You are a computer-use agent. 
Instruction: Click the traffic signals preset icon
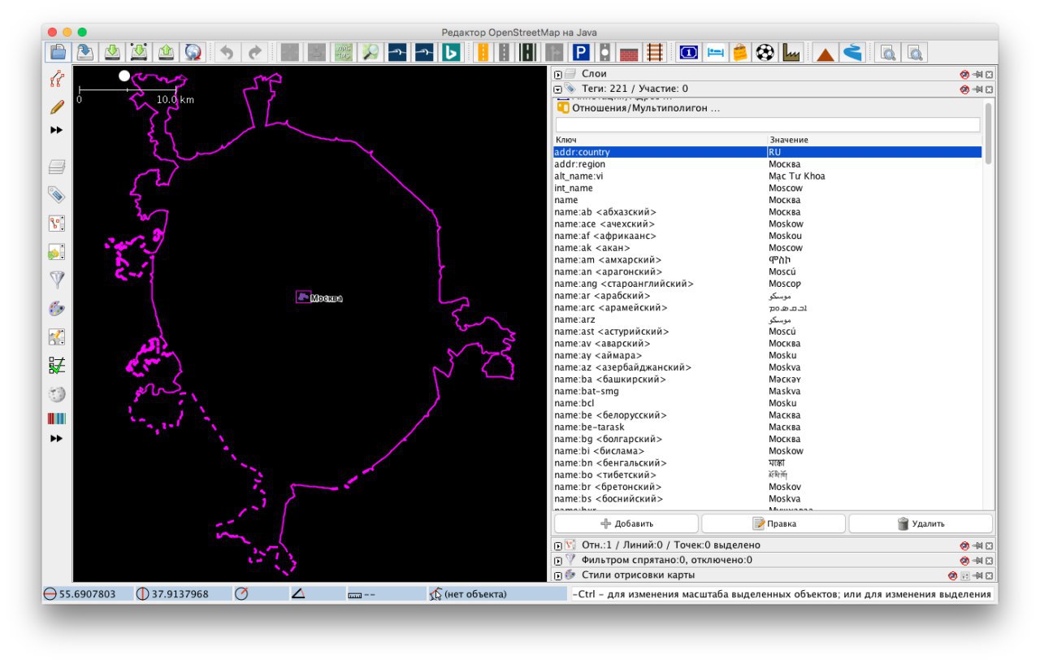[604, 52]
